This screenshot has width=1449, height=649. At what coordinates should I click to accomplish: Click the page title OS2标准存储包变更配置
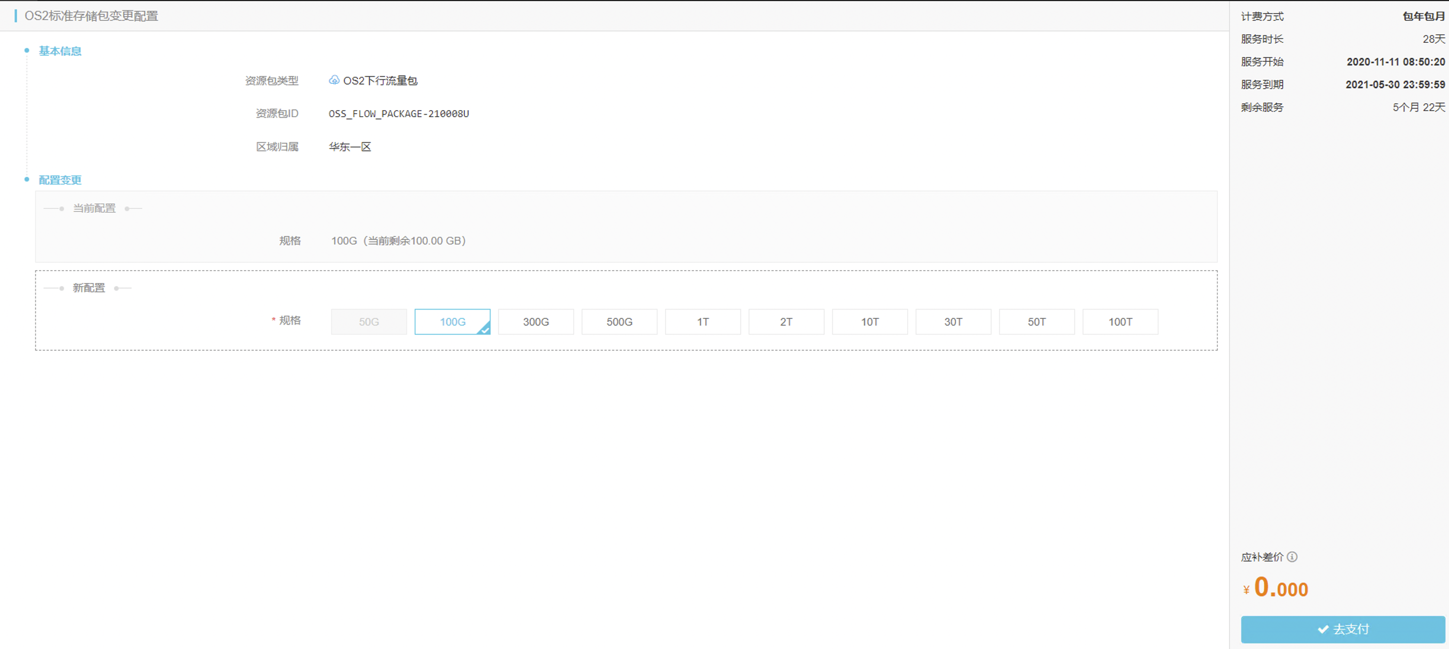coord(91,16)
